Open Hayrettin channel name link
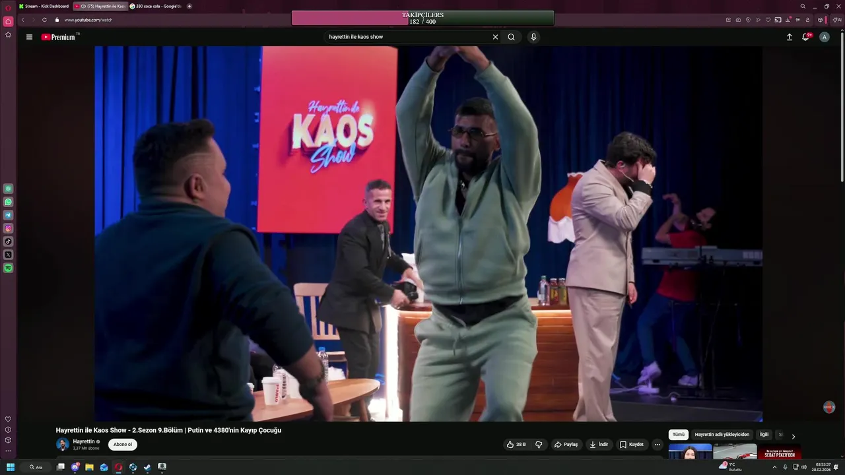The height and width of the screenshot is (475, 845). coord(84,441)
